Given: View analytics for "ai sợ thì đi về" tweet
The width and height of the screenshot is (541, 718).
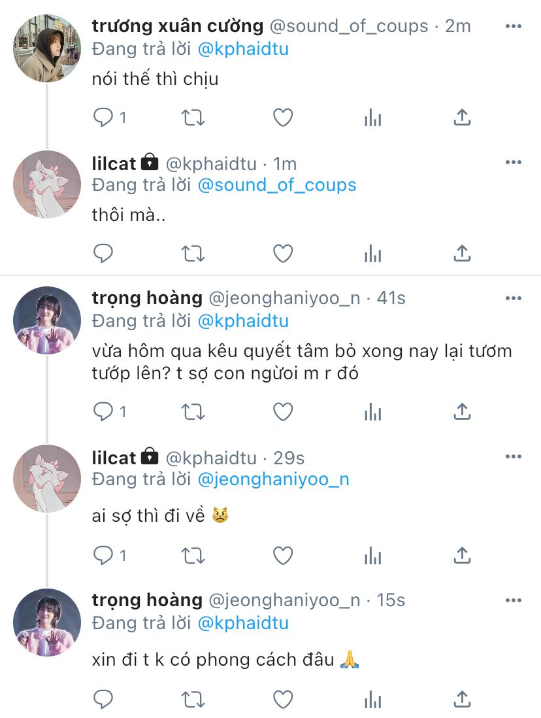Looking at the screenshot, I should tap(372, 556).
